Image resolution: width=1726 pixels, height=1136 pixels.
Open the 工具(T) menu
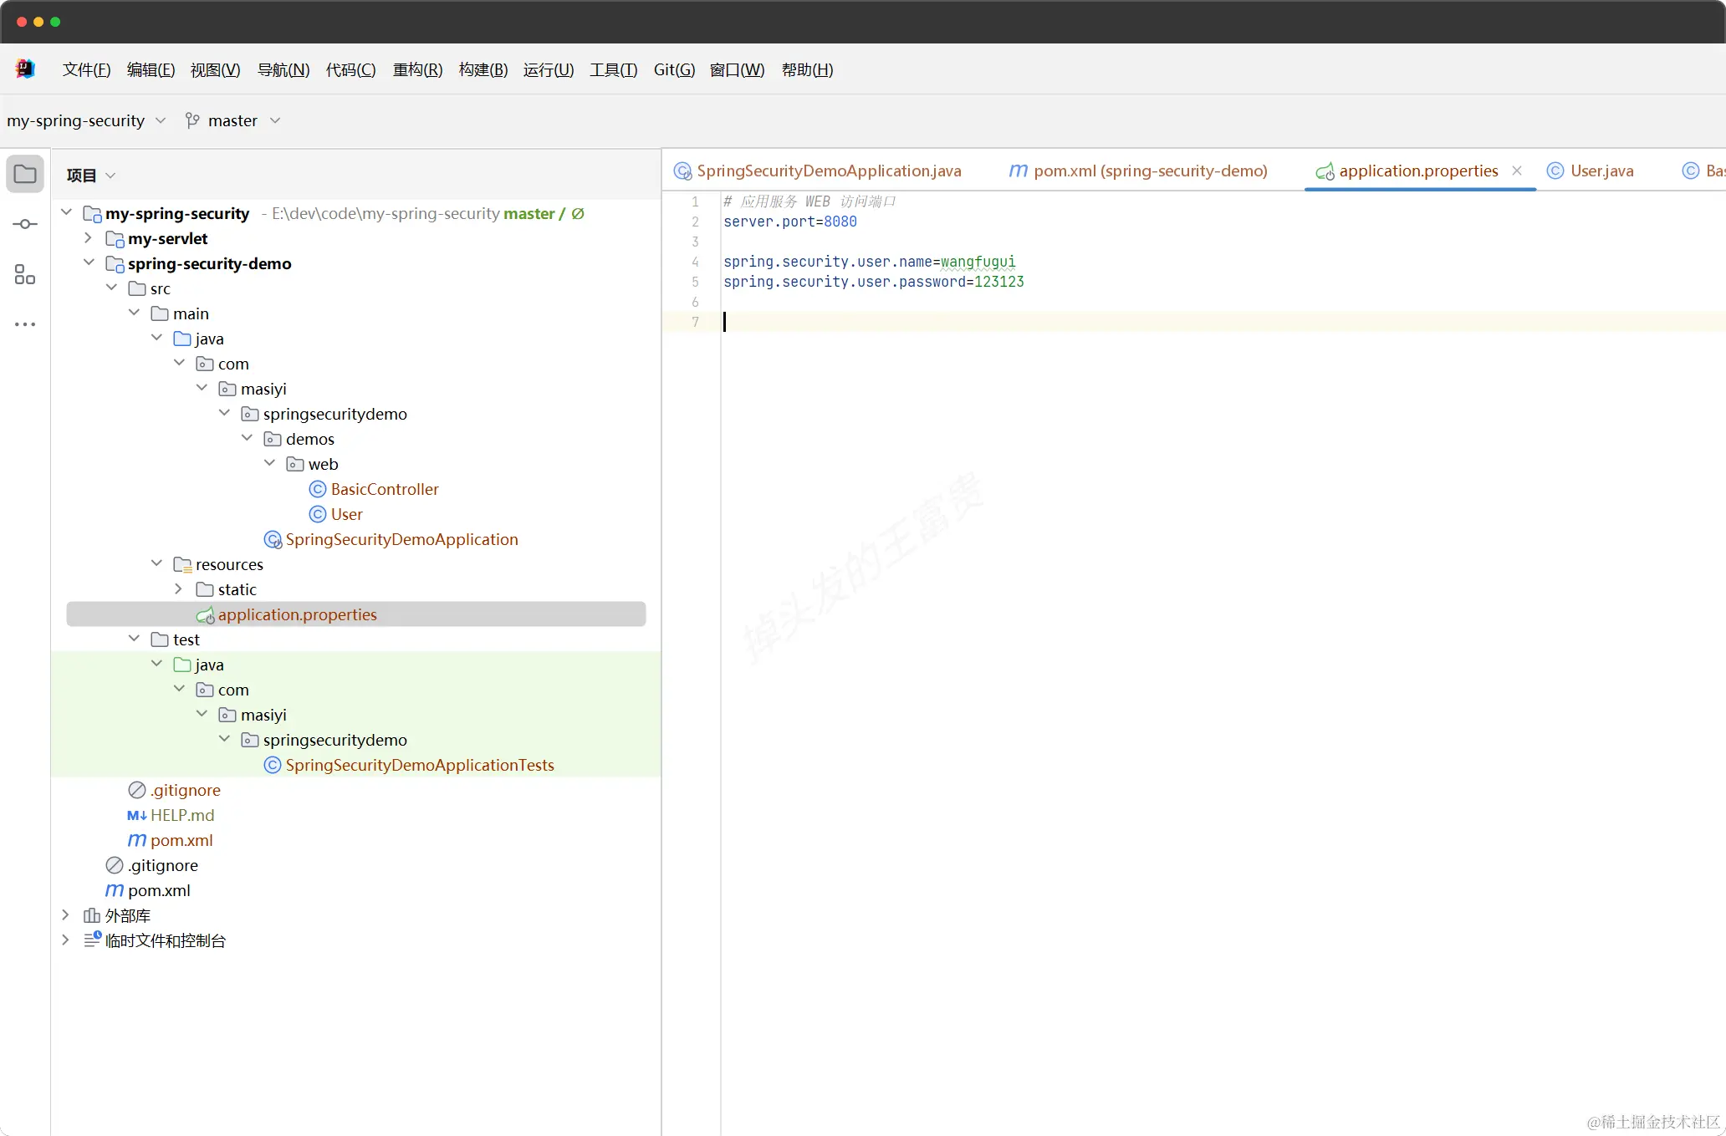click(x=613, y=70)
